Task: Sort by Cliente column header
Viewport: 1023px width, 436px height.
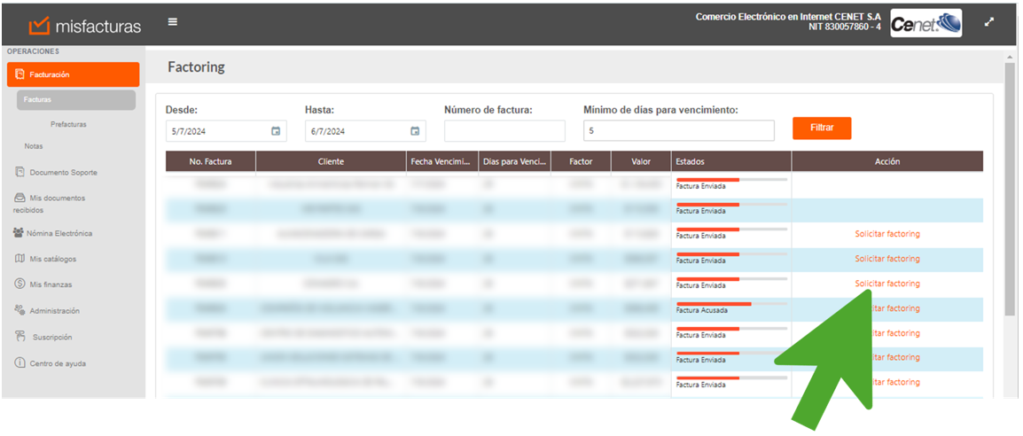Action: coord(331,161)
